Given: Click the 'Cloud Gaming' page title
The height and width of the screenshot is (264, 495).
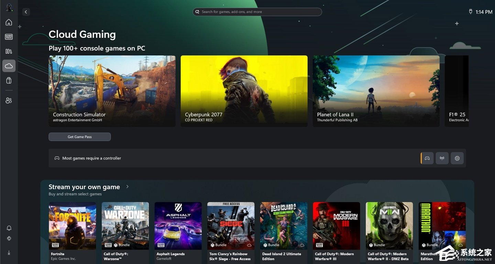Looking at the screenshot, I should (x=82, y=34).
